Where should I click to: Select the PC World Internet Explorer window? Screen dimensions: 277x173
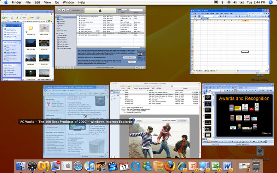(76, 122)
